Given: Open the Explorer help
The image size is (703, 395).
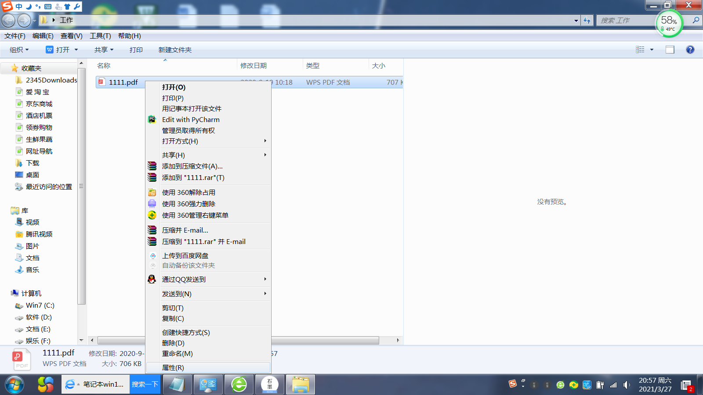Looking at the screenshot, I should pos(690,49).
